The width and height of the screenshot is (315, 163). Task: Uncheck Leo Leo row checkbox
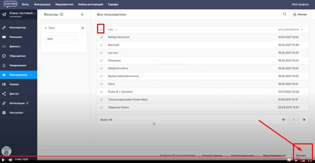(101, 53)
